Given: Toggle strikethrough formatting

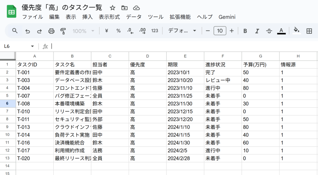Looking at the screenshot, I should click(x=269, y=31).
